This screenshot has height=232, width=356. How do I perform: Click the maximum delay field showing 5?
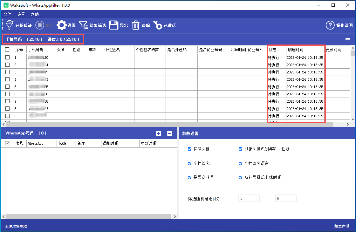(285, 198)
